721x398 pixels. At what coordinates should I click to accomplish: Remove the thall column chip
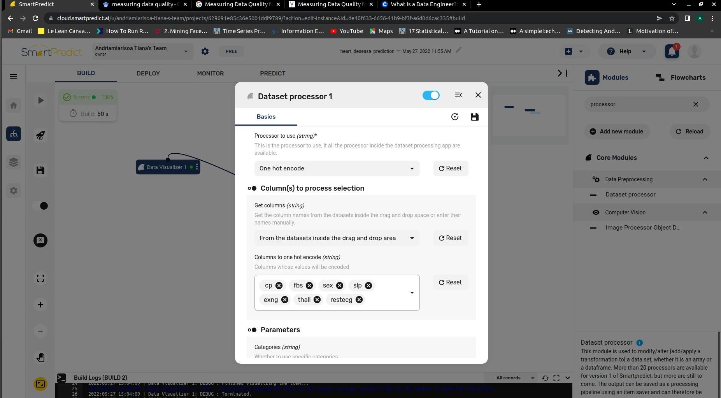[317, 300]
